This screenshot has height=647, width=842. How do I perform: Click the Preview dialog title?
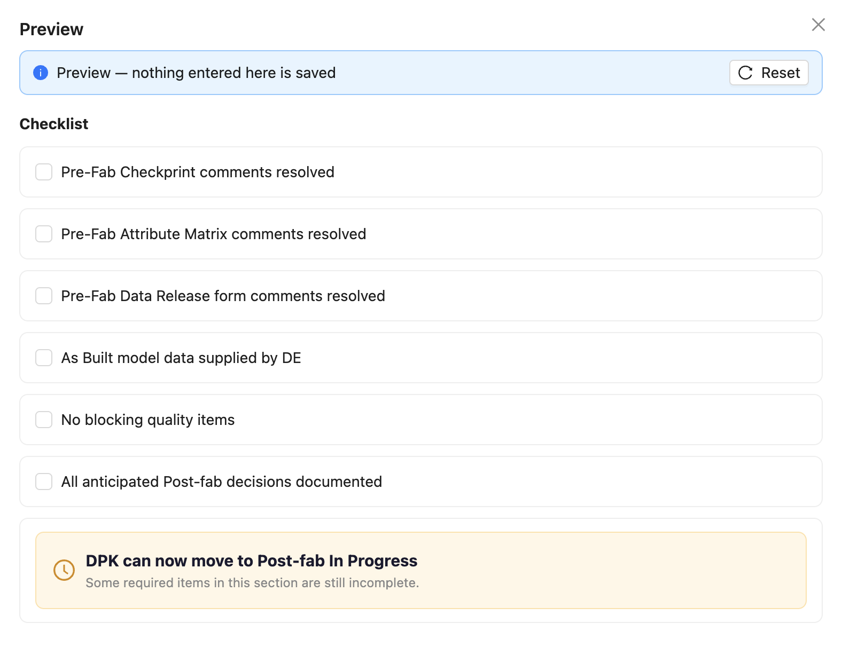(x=51, y=29)
